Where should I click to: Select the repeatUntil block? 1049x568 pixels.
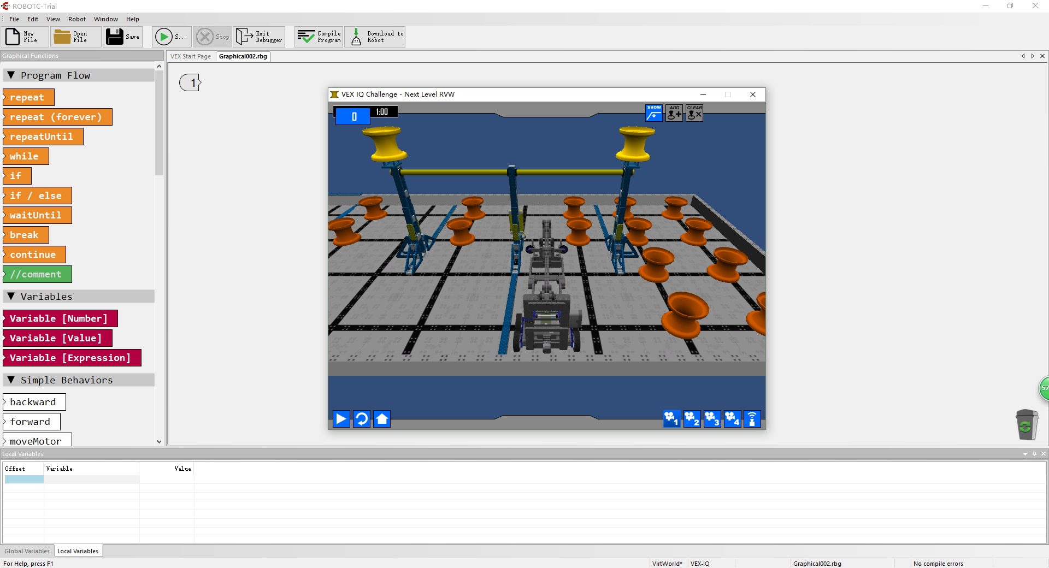(43, 137)
